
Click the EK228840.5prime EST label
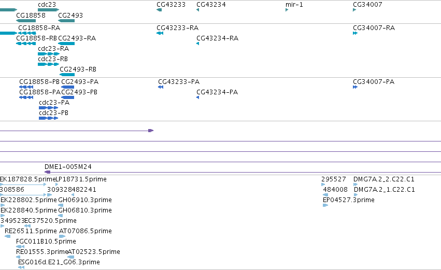click(29, 210)
